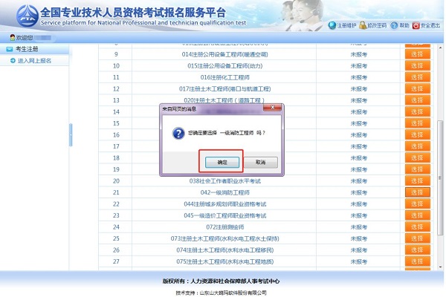Click 选择 in row 16
446x297 pixels.
pyautogui.click(x=417, y=134)
